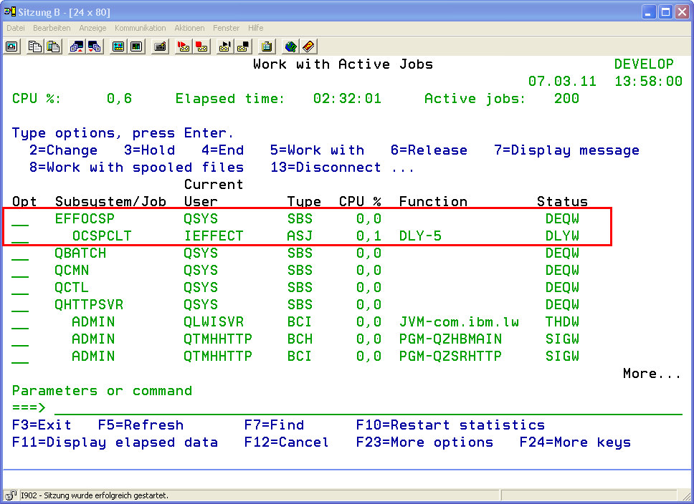Click the Opt field beside QBATCH subsystem

click(20, 254)
